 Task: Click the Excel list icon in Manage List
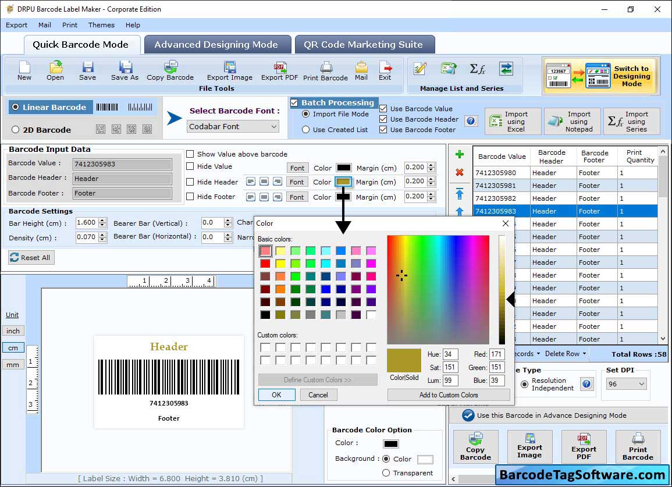pos(449,69)
